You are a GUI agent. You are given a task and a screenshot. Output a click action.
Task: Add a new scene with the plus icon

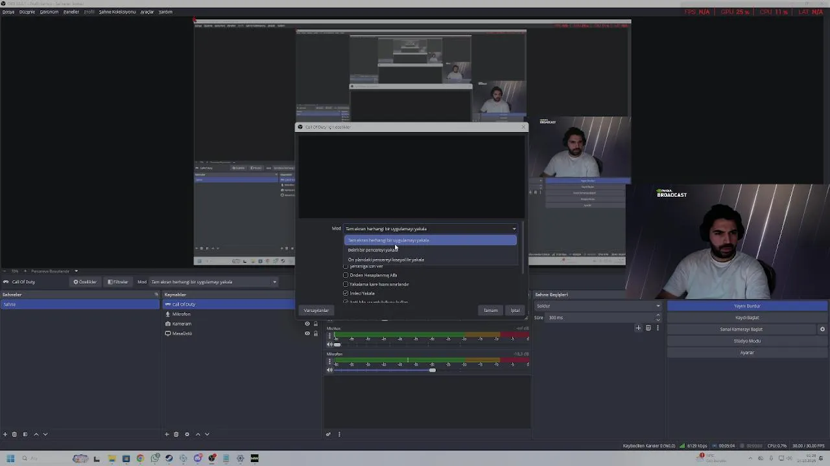[5, 434]
